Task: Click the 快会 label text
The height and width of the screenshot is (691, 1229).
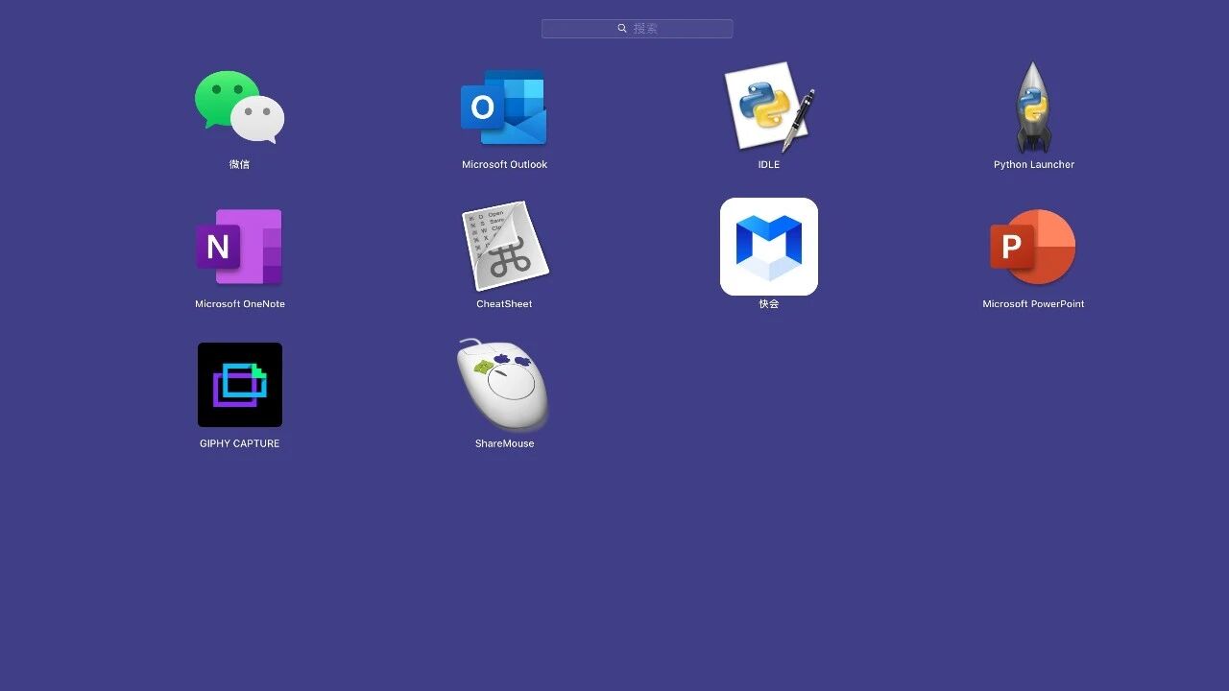Action: click(769, 304)
